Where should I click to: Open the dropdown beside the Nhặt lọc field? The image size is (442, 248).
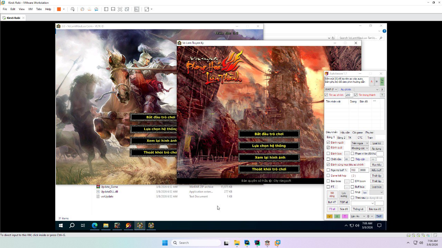tap(376, 192)
